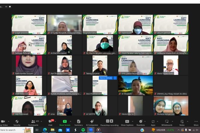
Task: Expand the Show Captions options caret
Action: [133, 122]
